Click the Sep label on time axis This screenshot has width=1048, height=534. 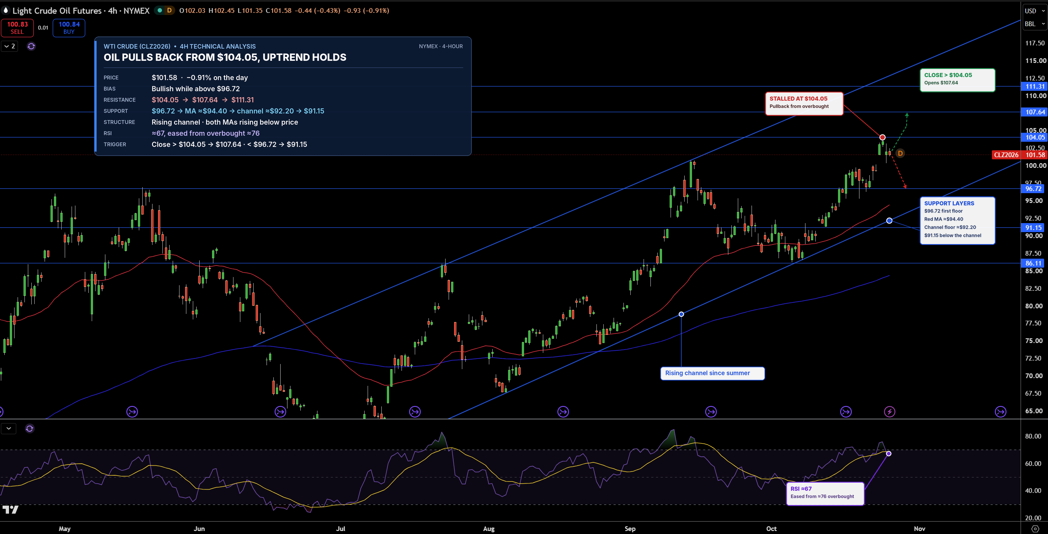(x=630, y=529)
